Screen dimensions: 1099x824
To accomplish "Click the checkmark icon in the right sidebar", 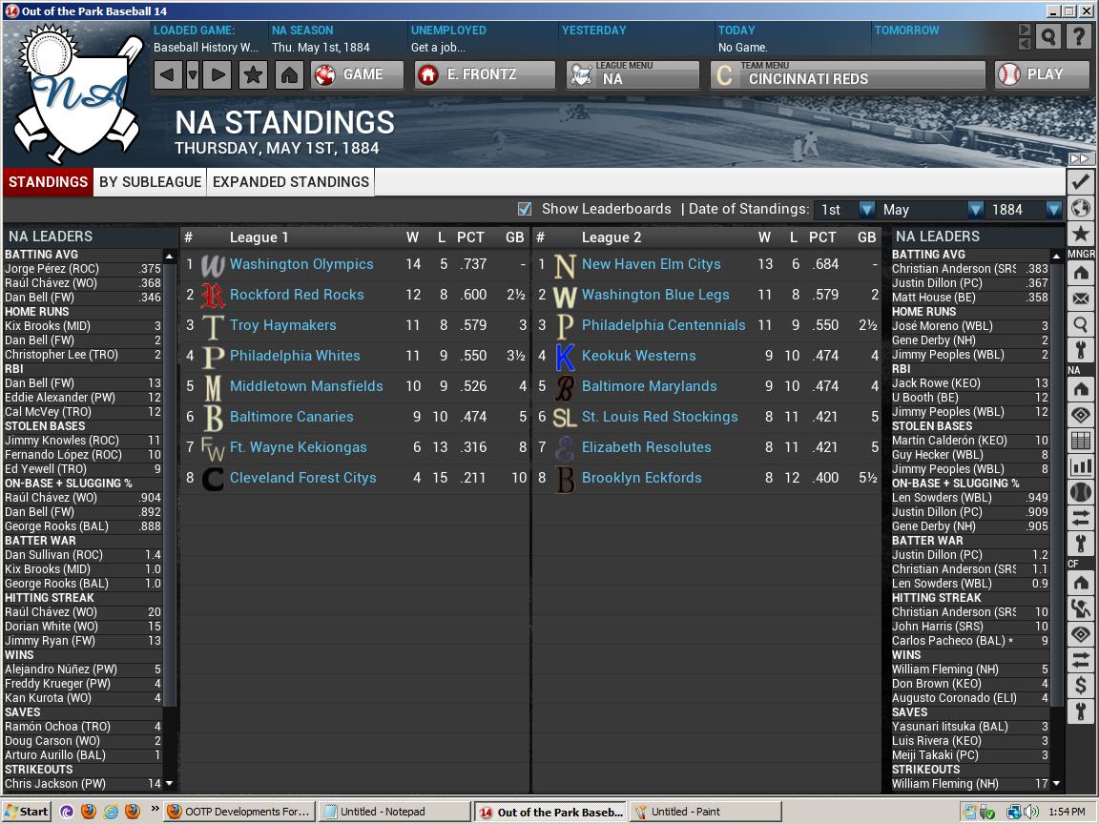I will pyautogui.click(x=1081, y=182).
